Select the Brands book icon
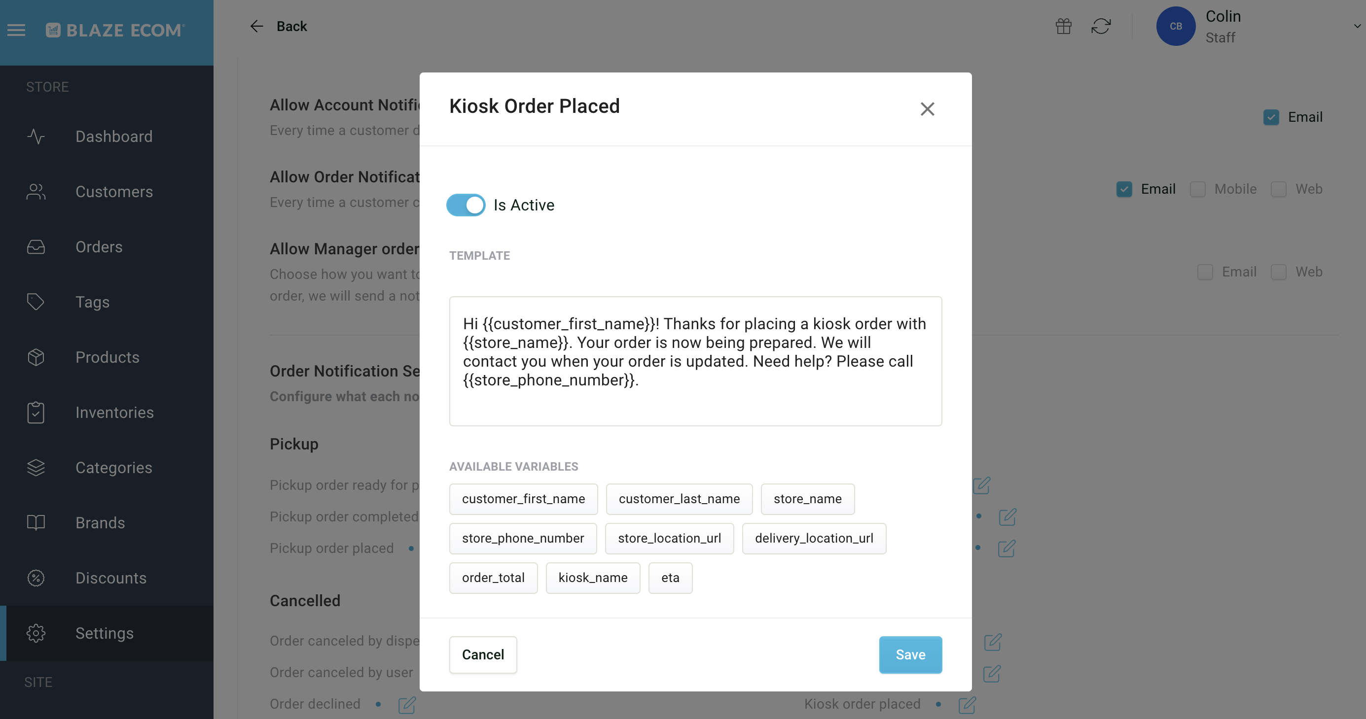 tap(36, 522)
